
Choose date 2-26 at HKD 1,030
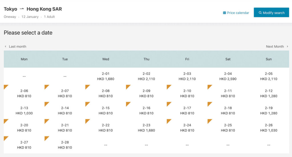pos(269,128)
